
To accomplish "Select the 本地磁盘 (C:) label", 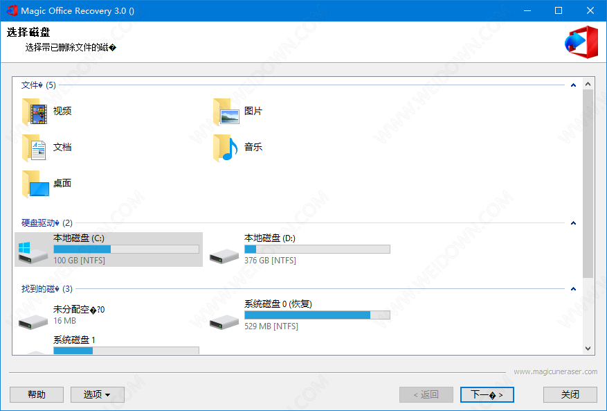I will point(79,238).
